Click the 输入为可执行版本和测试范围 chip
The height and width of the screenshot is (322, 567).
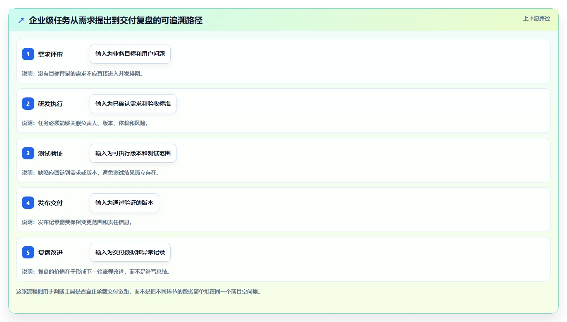point(133,153)
